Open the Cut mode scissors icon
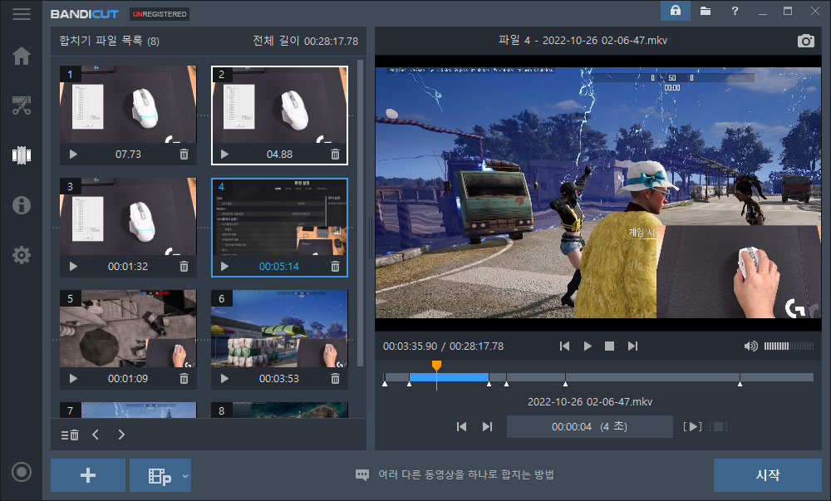 click(x=22, y=106)
